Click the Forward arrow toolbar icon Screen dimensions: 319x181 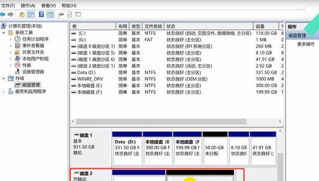click(10, 14)
